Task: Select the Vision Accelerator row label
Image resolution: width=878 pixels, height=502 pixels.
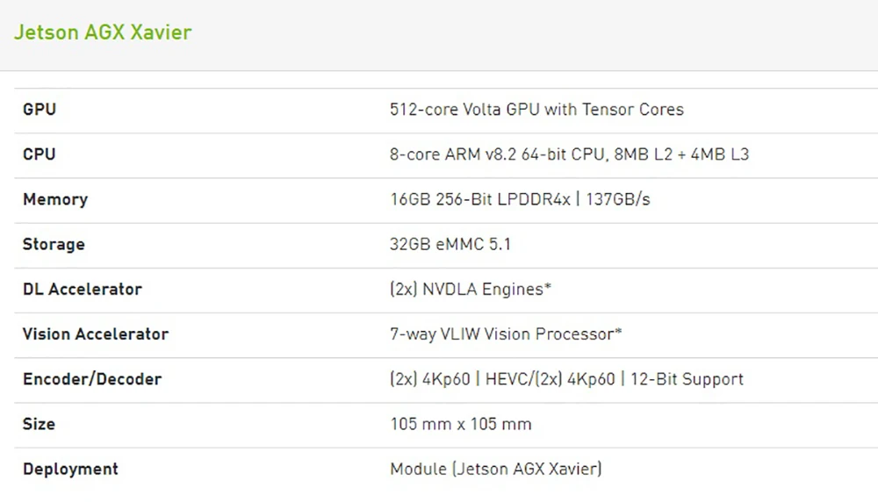Action: (x=96, y=334)
